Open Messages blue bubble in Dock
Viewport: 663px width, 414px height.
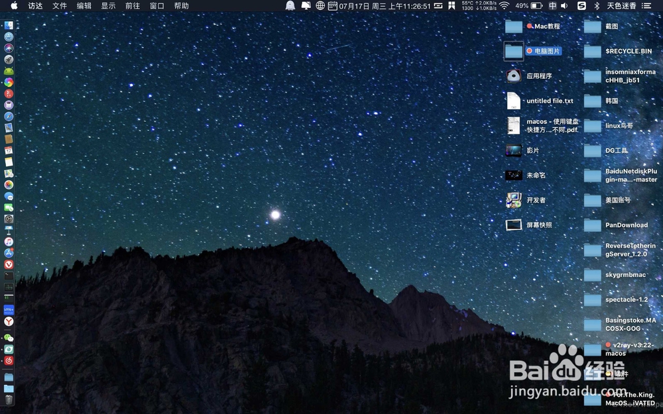[9, 196]
